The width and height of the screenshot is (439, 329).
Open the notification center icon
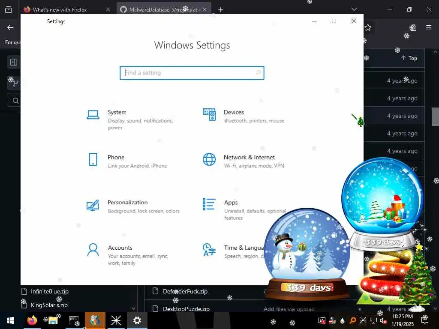coord(425,320)
